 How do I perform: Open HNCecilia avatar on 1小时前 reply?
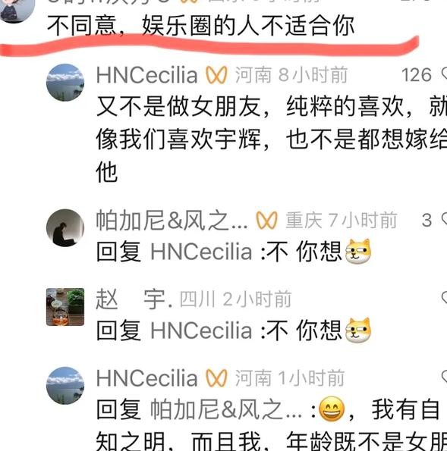click(65, 386)
